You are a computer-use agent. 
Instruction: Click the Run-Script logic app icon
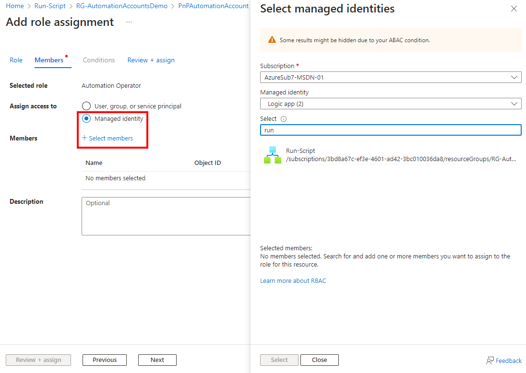272,154
